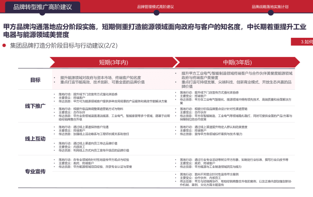This screenshot has width=313, height=197.
Task: Click the 线上互动 row label
Action: [x=35, y=138]
